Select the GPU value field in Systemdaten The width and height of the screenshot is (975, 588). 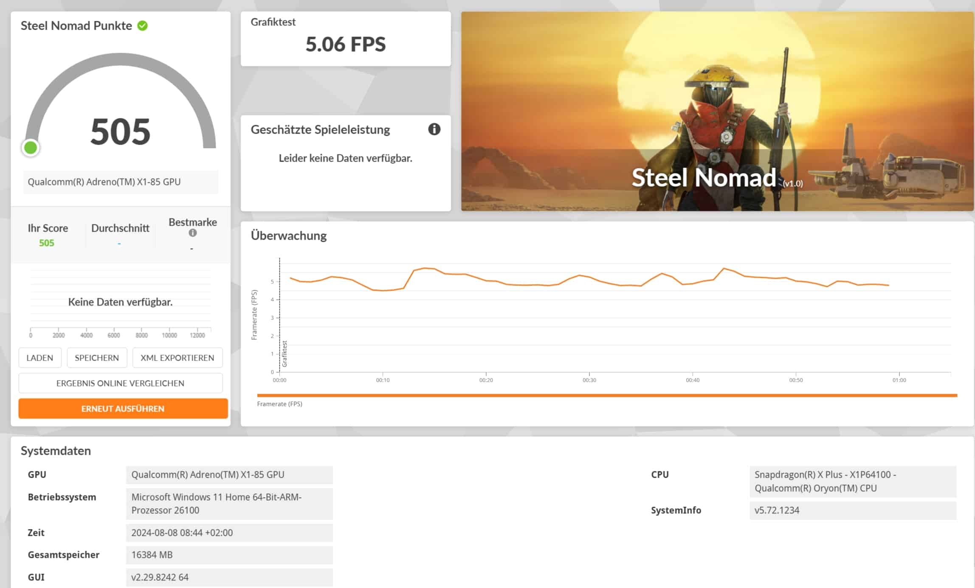point(229,475)
